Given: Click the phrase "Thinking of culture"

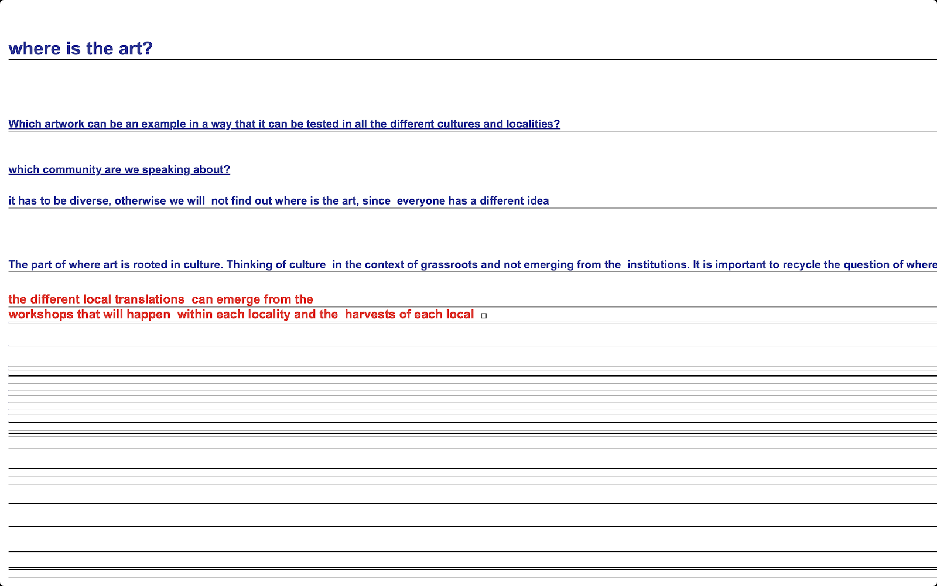Looking at the screenshot, I should tap(276, 265).
